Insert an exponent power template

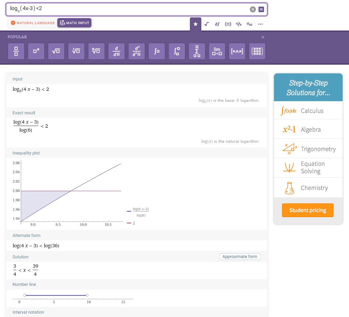click(x=36, y=51)
